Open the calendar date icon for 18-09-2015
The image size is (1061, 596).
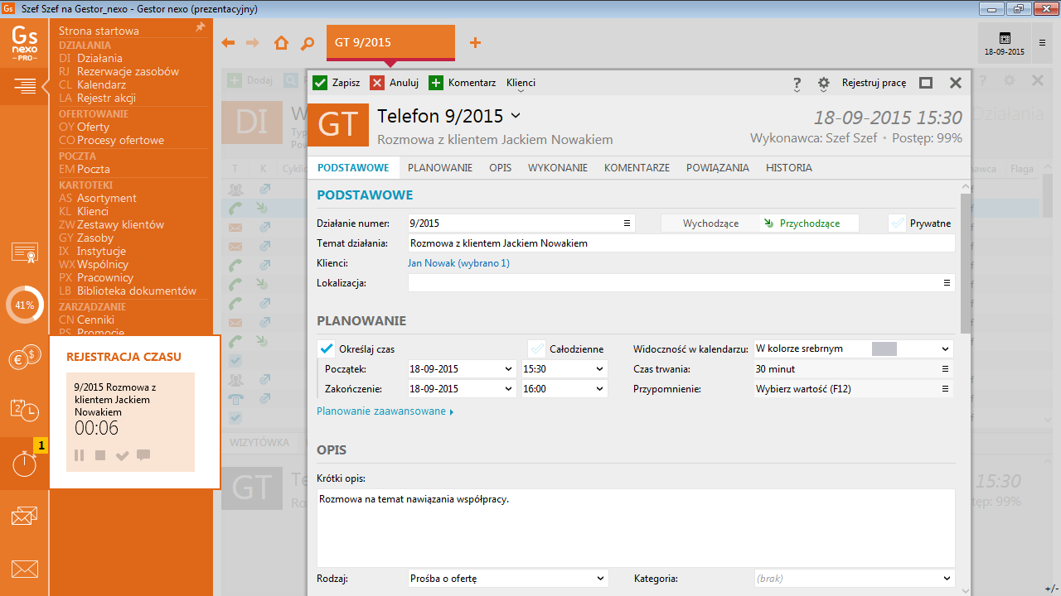coord(1004,39)
